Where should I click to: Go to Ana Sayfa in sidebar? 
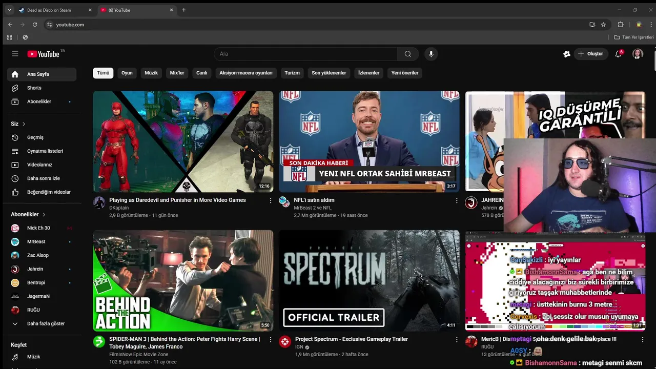(x=42, y=74)
